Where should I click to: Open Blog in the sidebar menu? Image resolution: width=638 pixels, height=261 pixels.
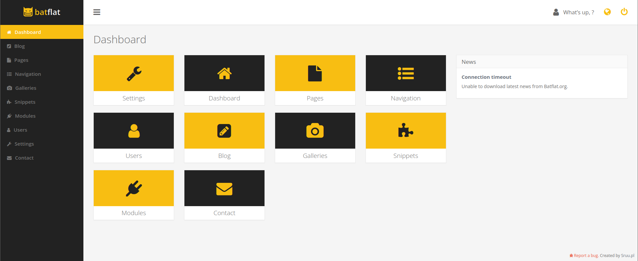(42, 46)
